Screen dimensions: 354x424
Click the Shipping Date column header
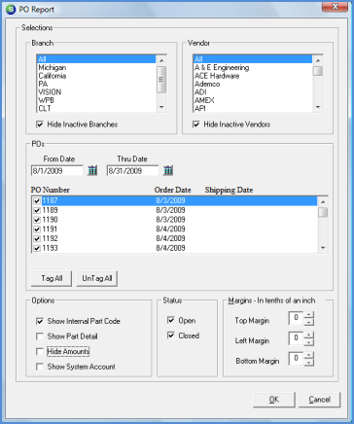pyautogui.click(x=229, y=191)
